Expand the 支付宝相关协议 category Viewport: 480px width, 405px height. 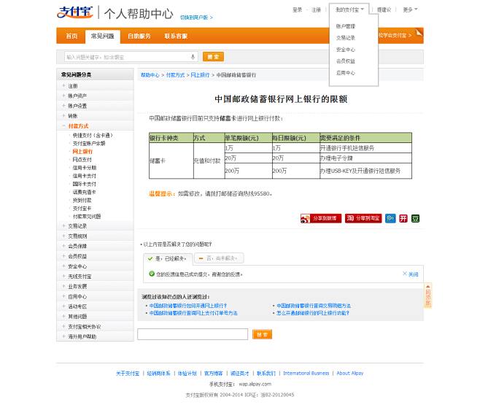click(x=96, y=327)
